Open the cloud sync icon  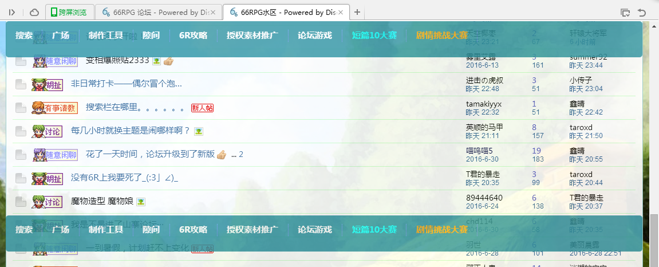35,12
